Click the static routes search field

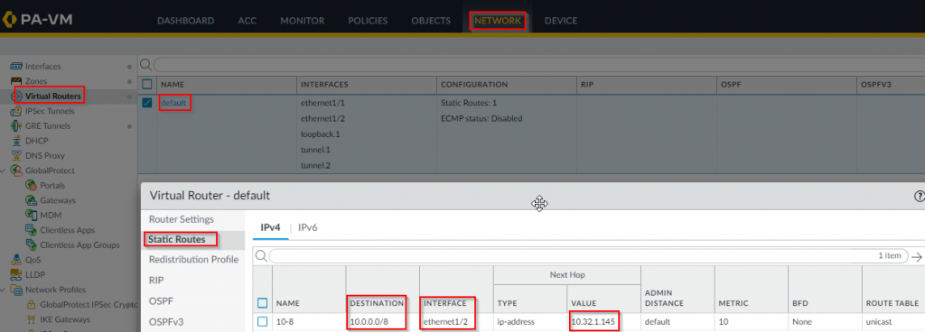[x=589, y=256]
